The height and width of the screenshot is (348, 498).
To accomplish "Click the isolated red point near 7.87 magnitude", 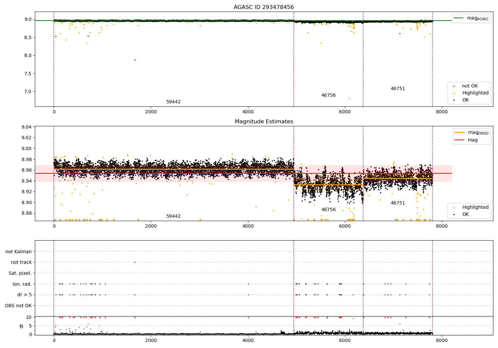I will (x=135, y=60).
